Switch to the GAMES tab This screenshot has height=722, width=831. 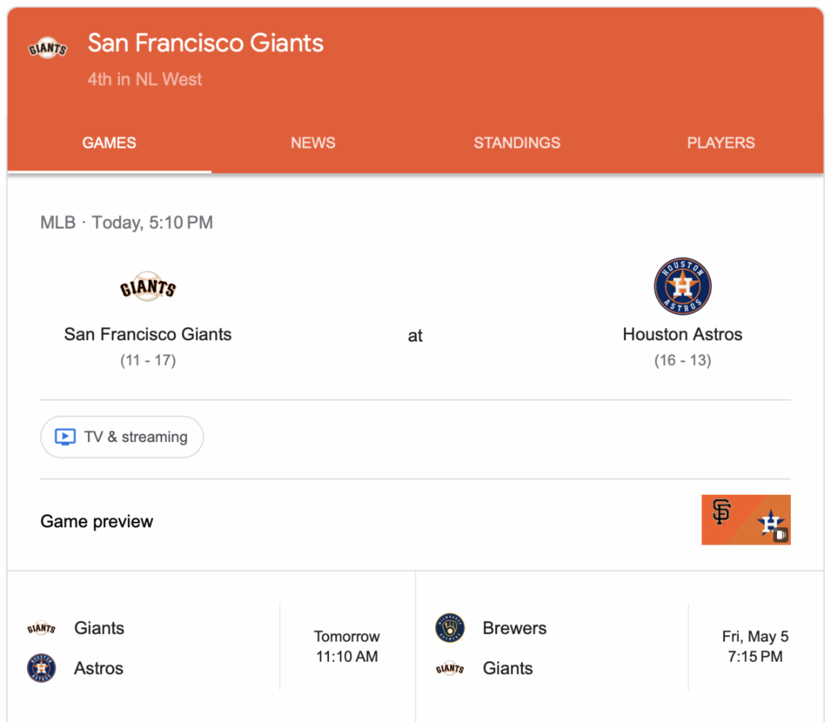click(109, 143)
